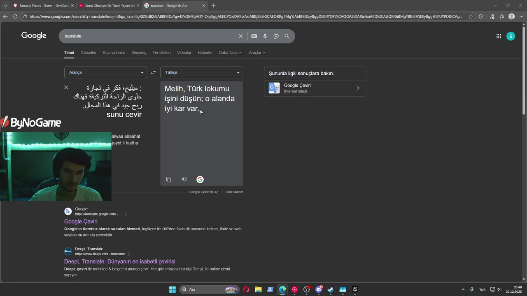Viewport: 527px width, 296px height.
Task: Copy the Turkish translation
Action: 168,179
